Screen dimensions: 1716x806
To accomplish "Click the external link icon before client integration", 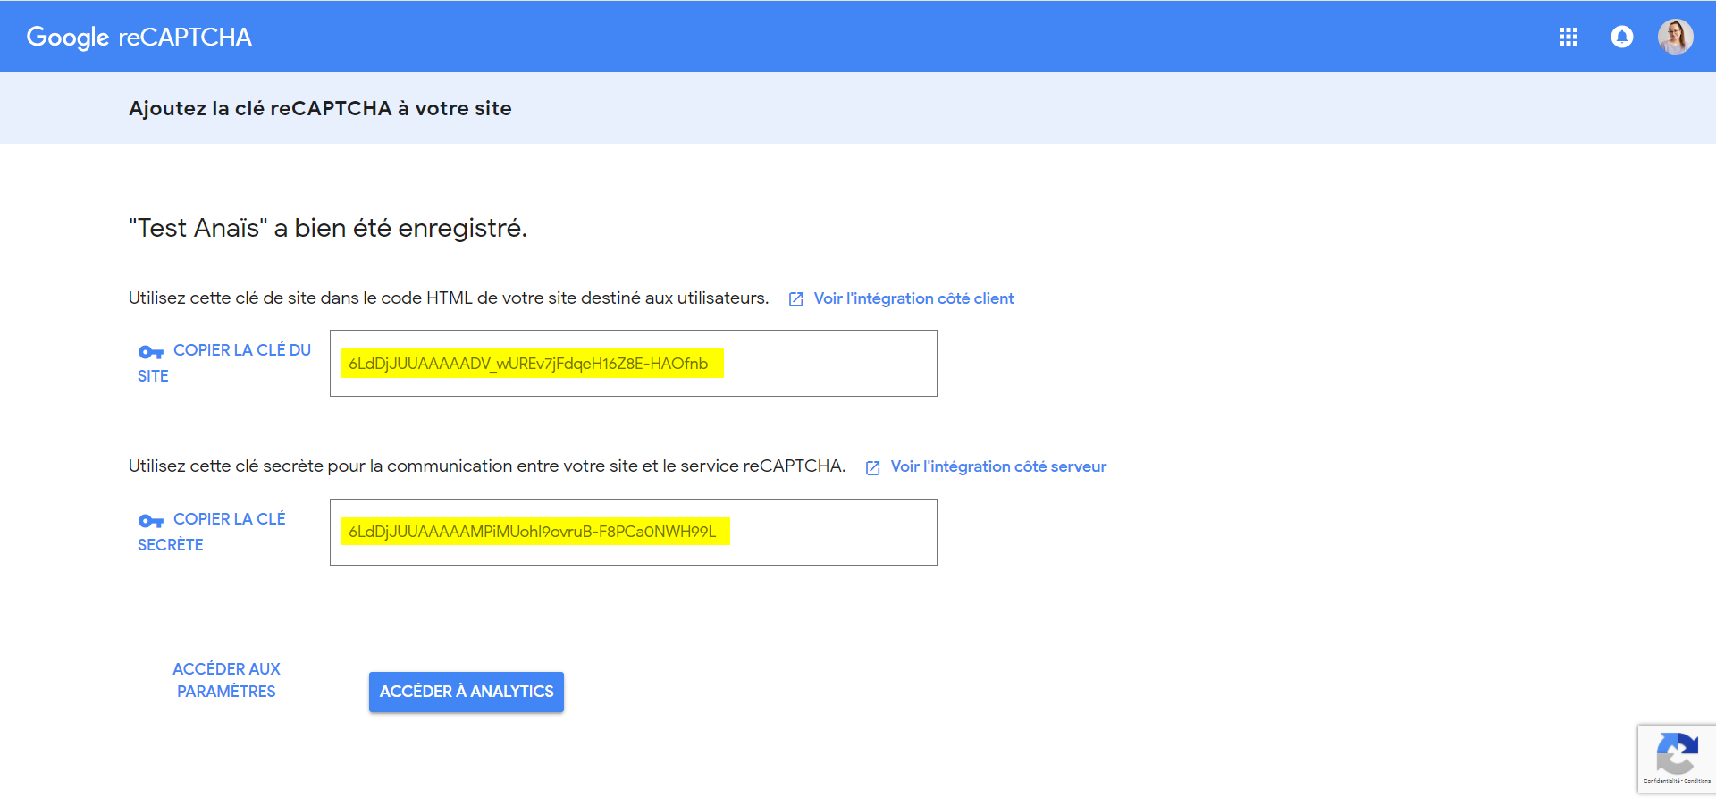I will [x=796, y=299].
